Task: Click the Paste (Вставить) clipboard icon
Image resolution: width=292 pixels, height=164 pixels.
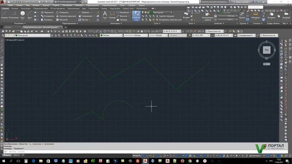Action: [271, 15]
